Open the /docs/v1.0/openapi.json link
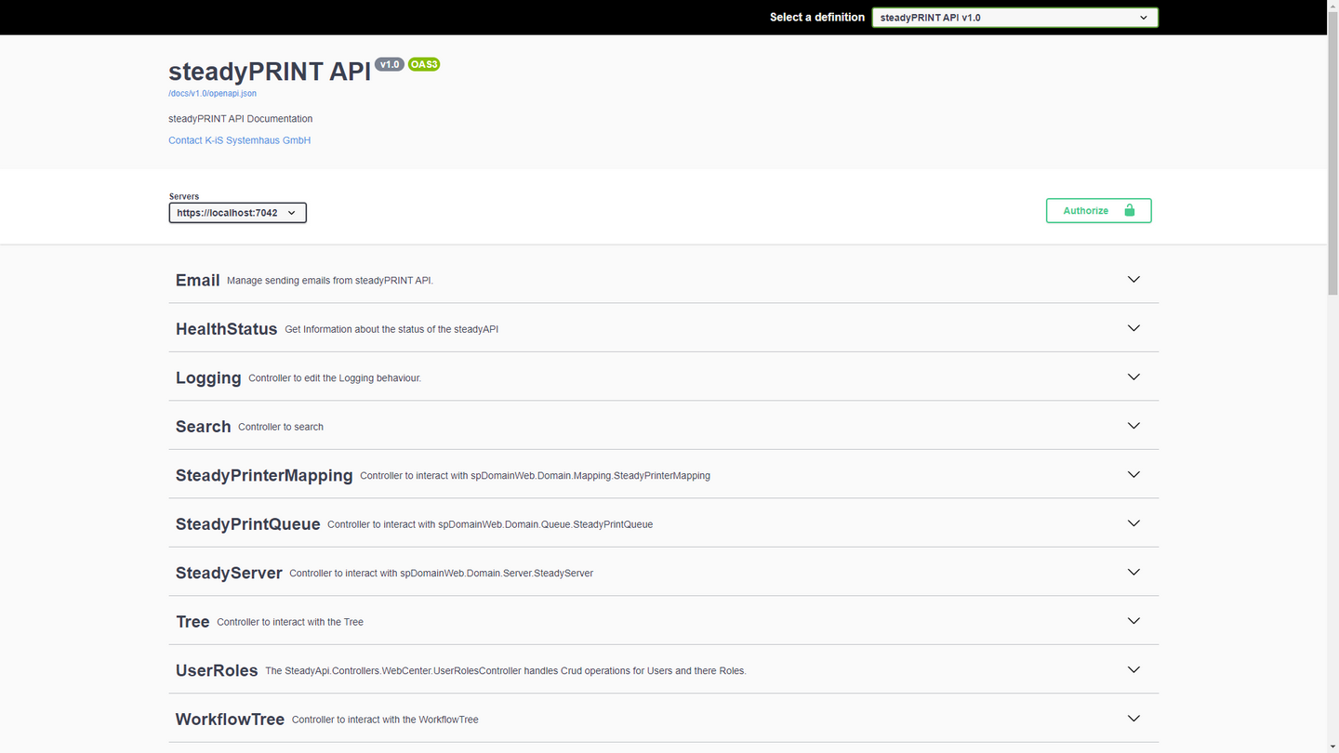 (x=212, y=94)
